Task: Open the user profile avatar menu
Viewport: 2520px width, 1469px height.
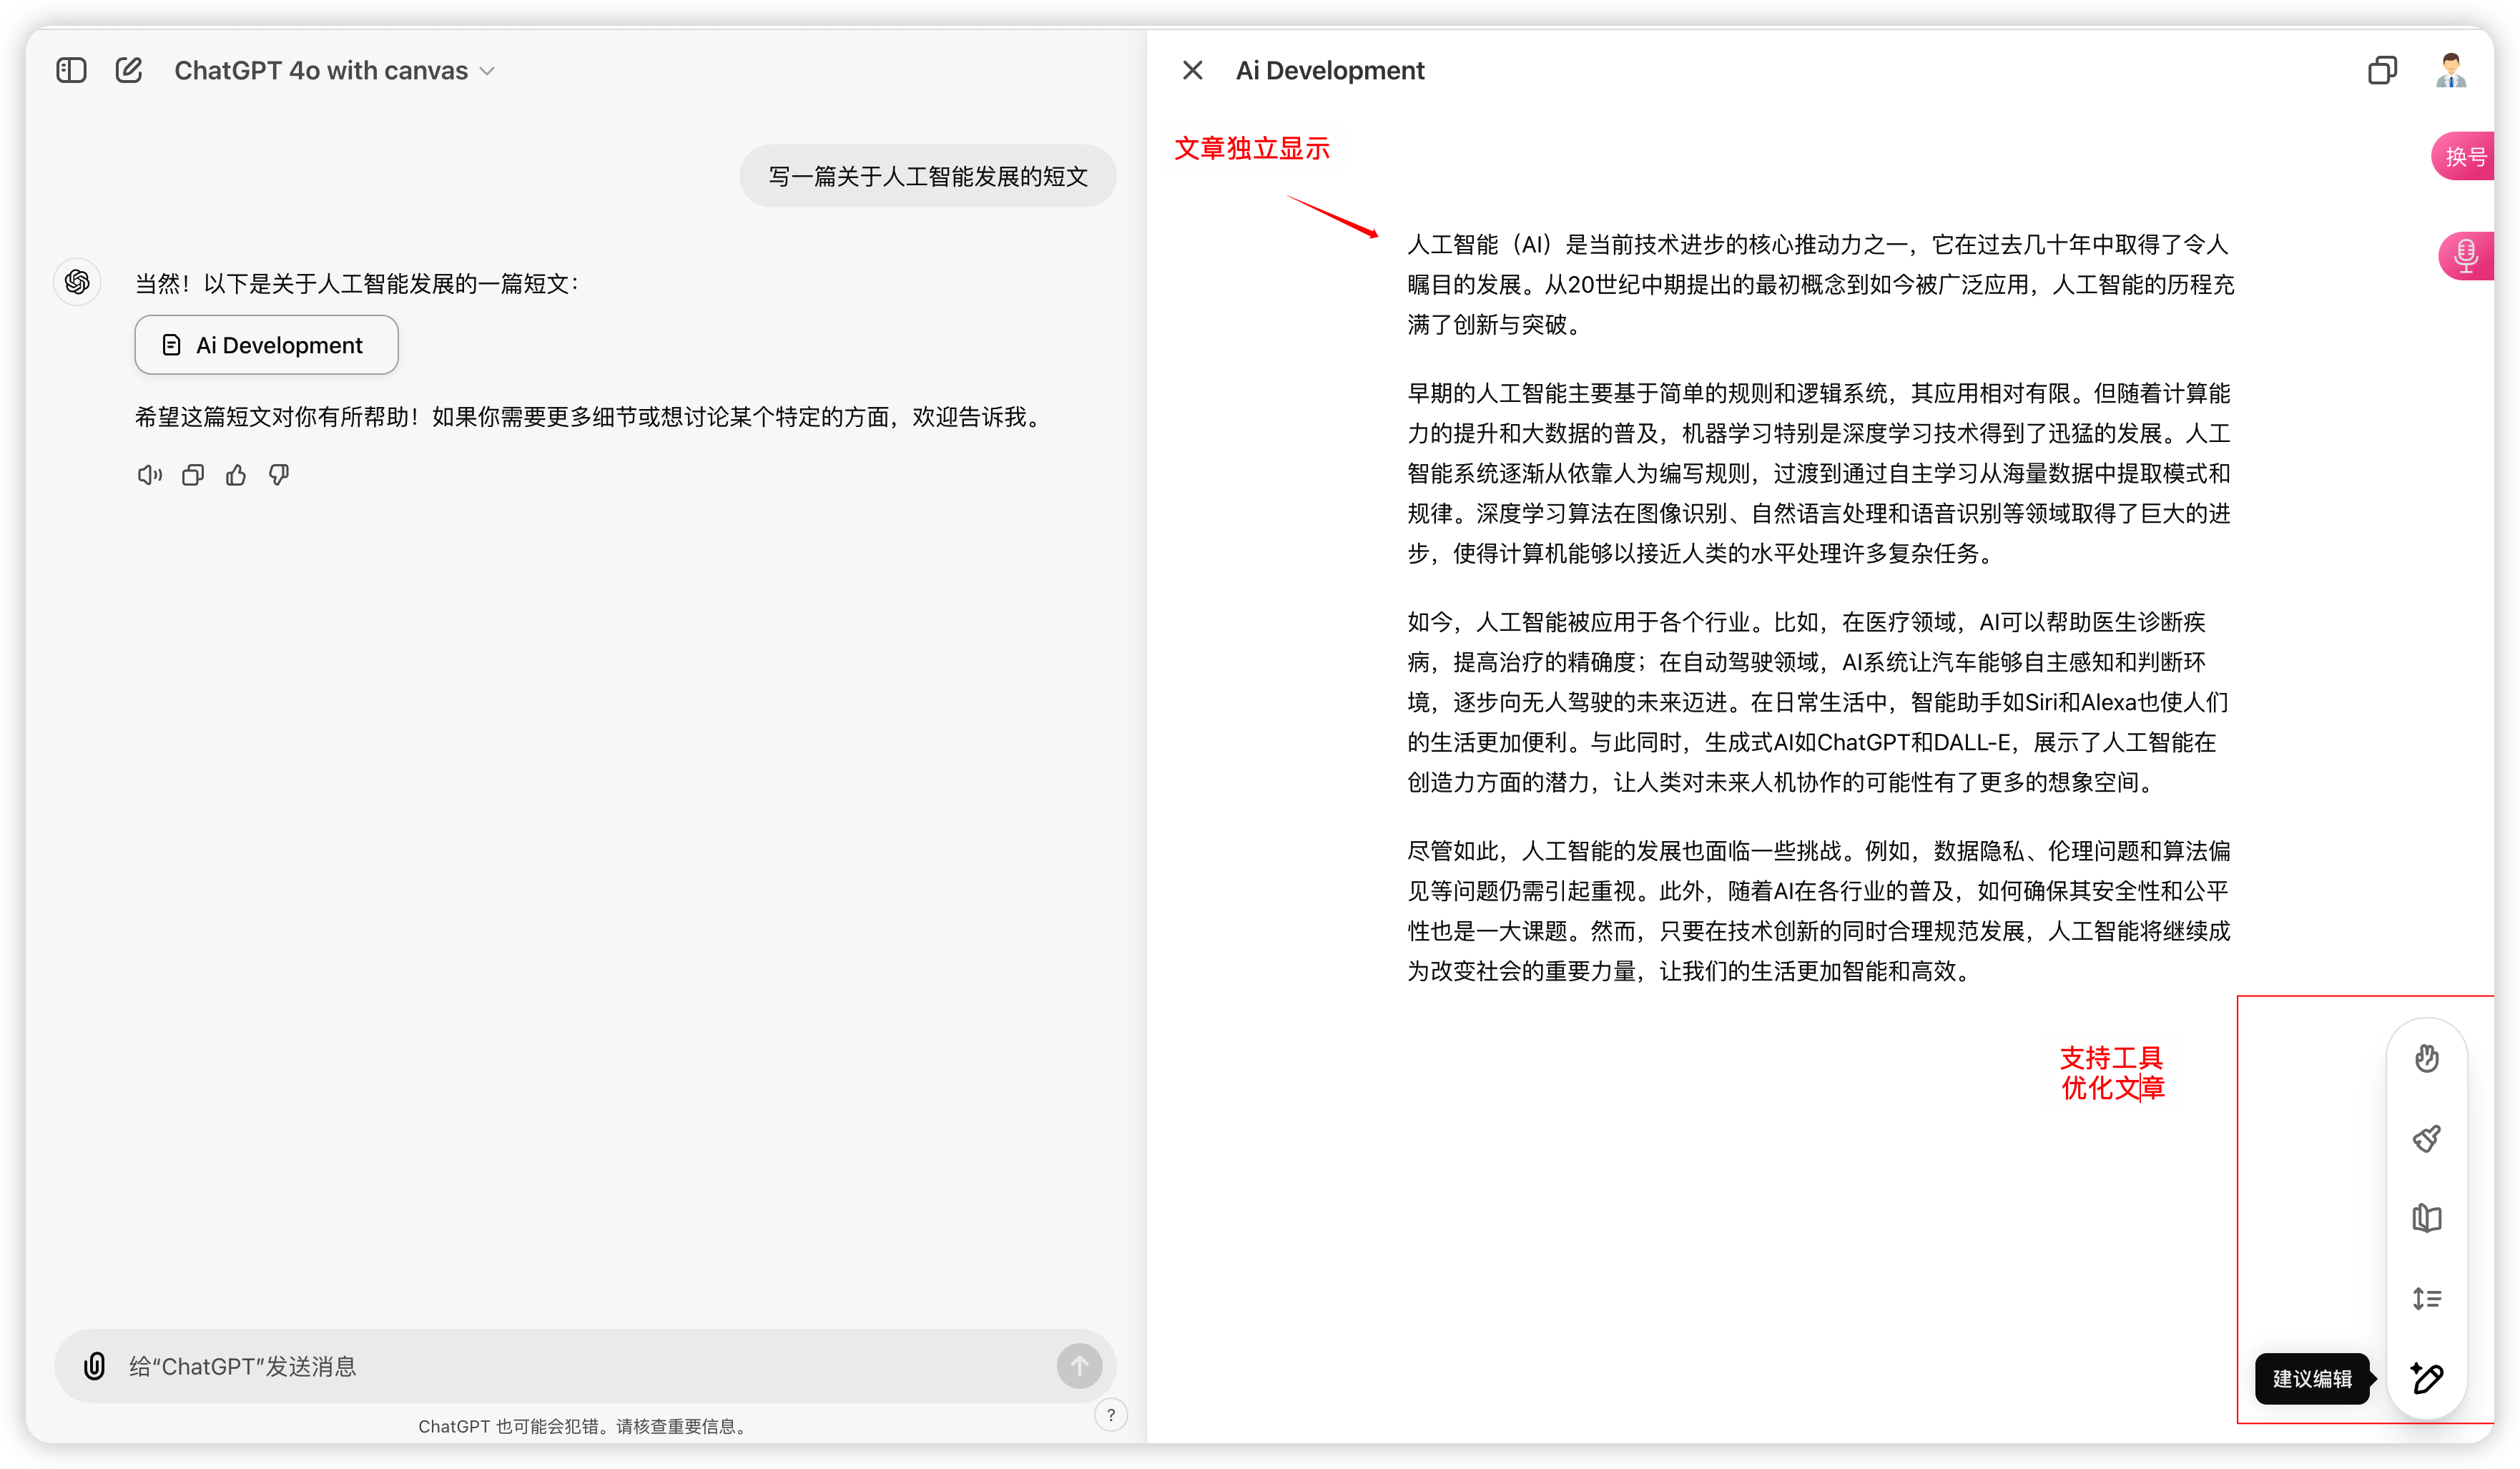Action: [x=2450, y=70]
